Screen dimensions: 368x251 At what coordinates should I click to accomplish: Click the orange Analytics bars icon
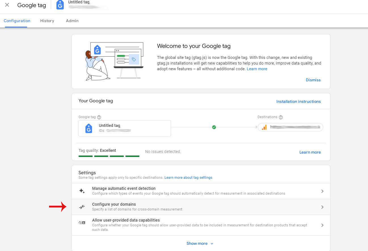264,127
